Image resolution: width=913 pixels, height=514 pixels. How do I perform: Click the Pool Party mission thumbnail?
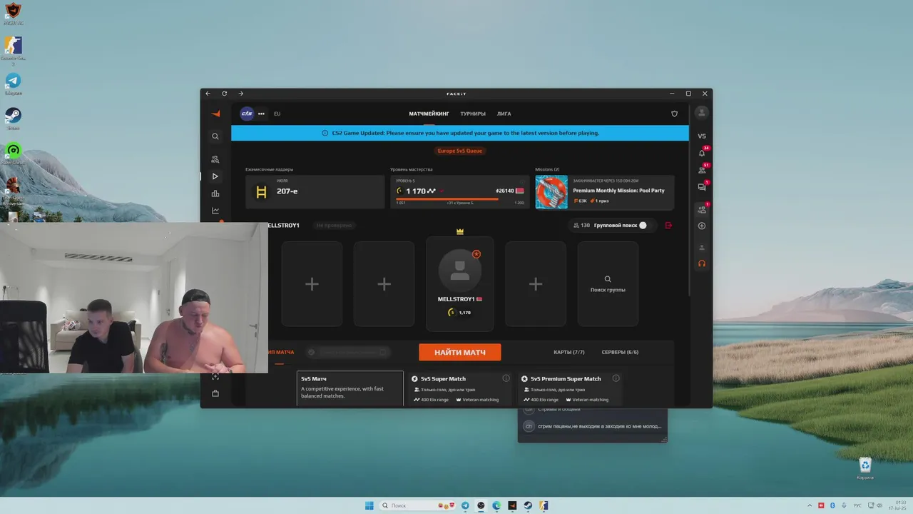click(551, 192)
